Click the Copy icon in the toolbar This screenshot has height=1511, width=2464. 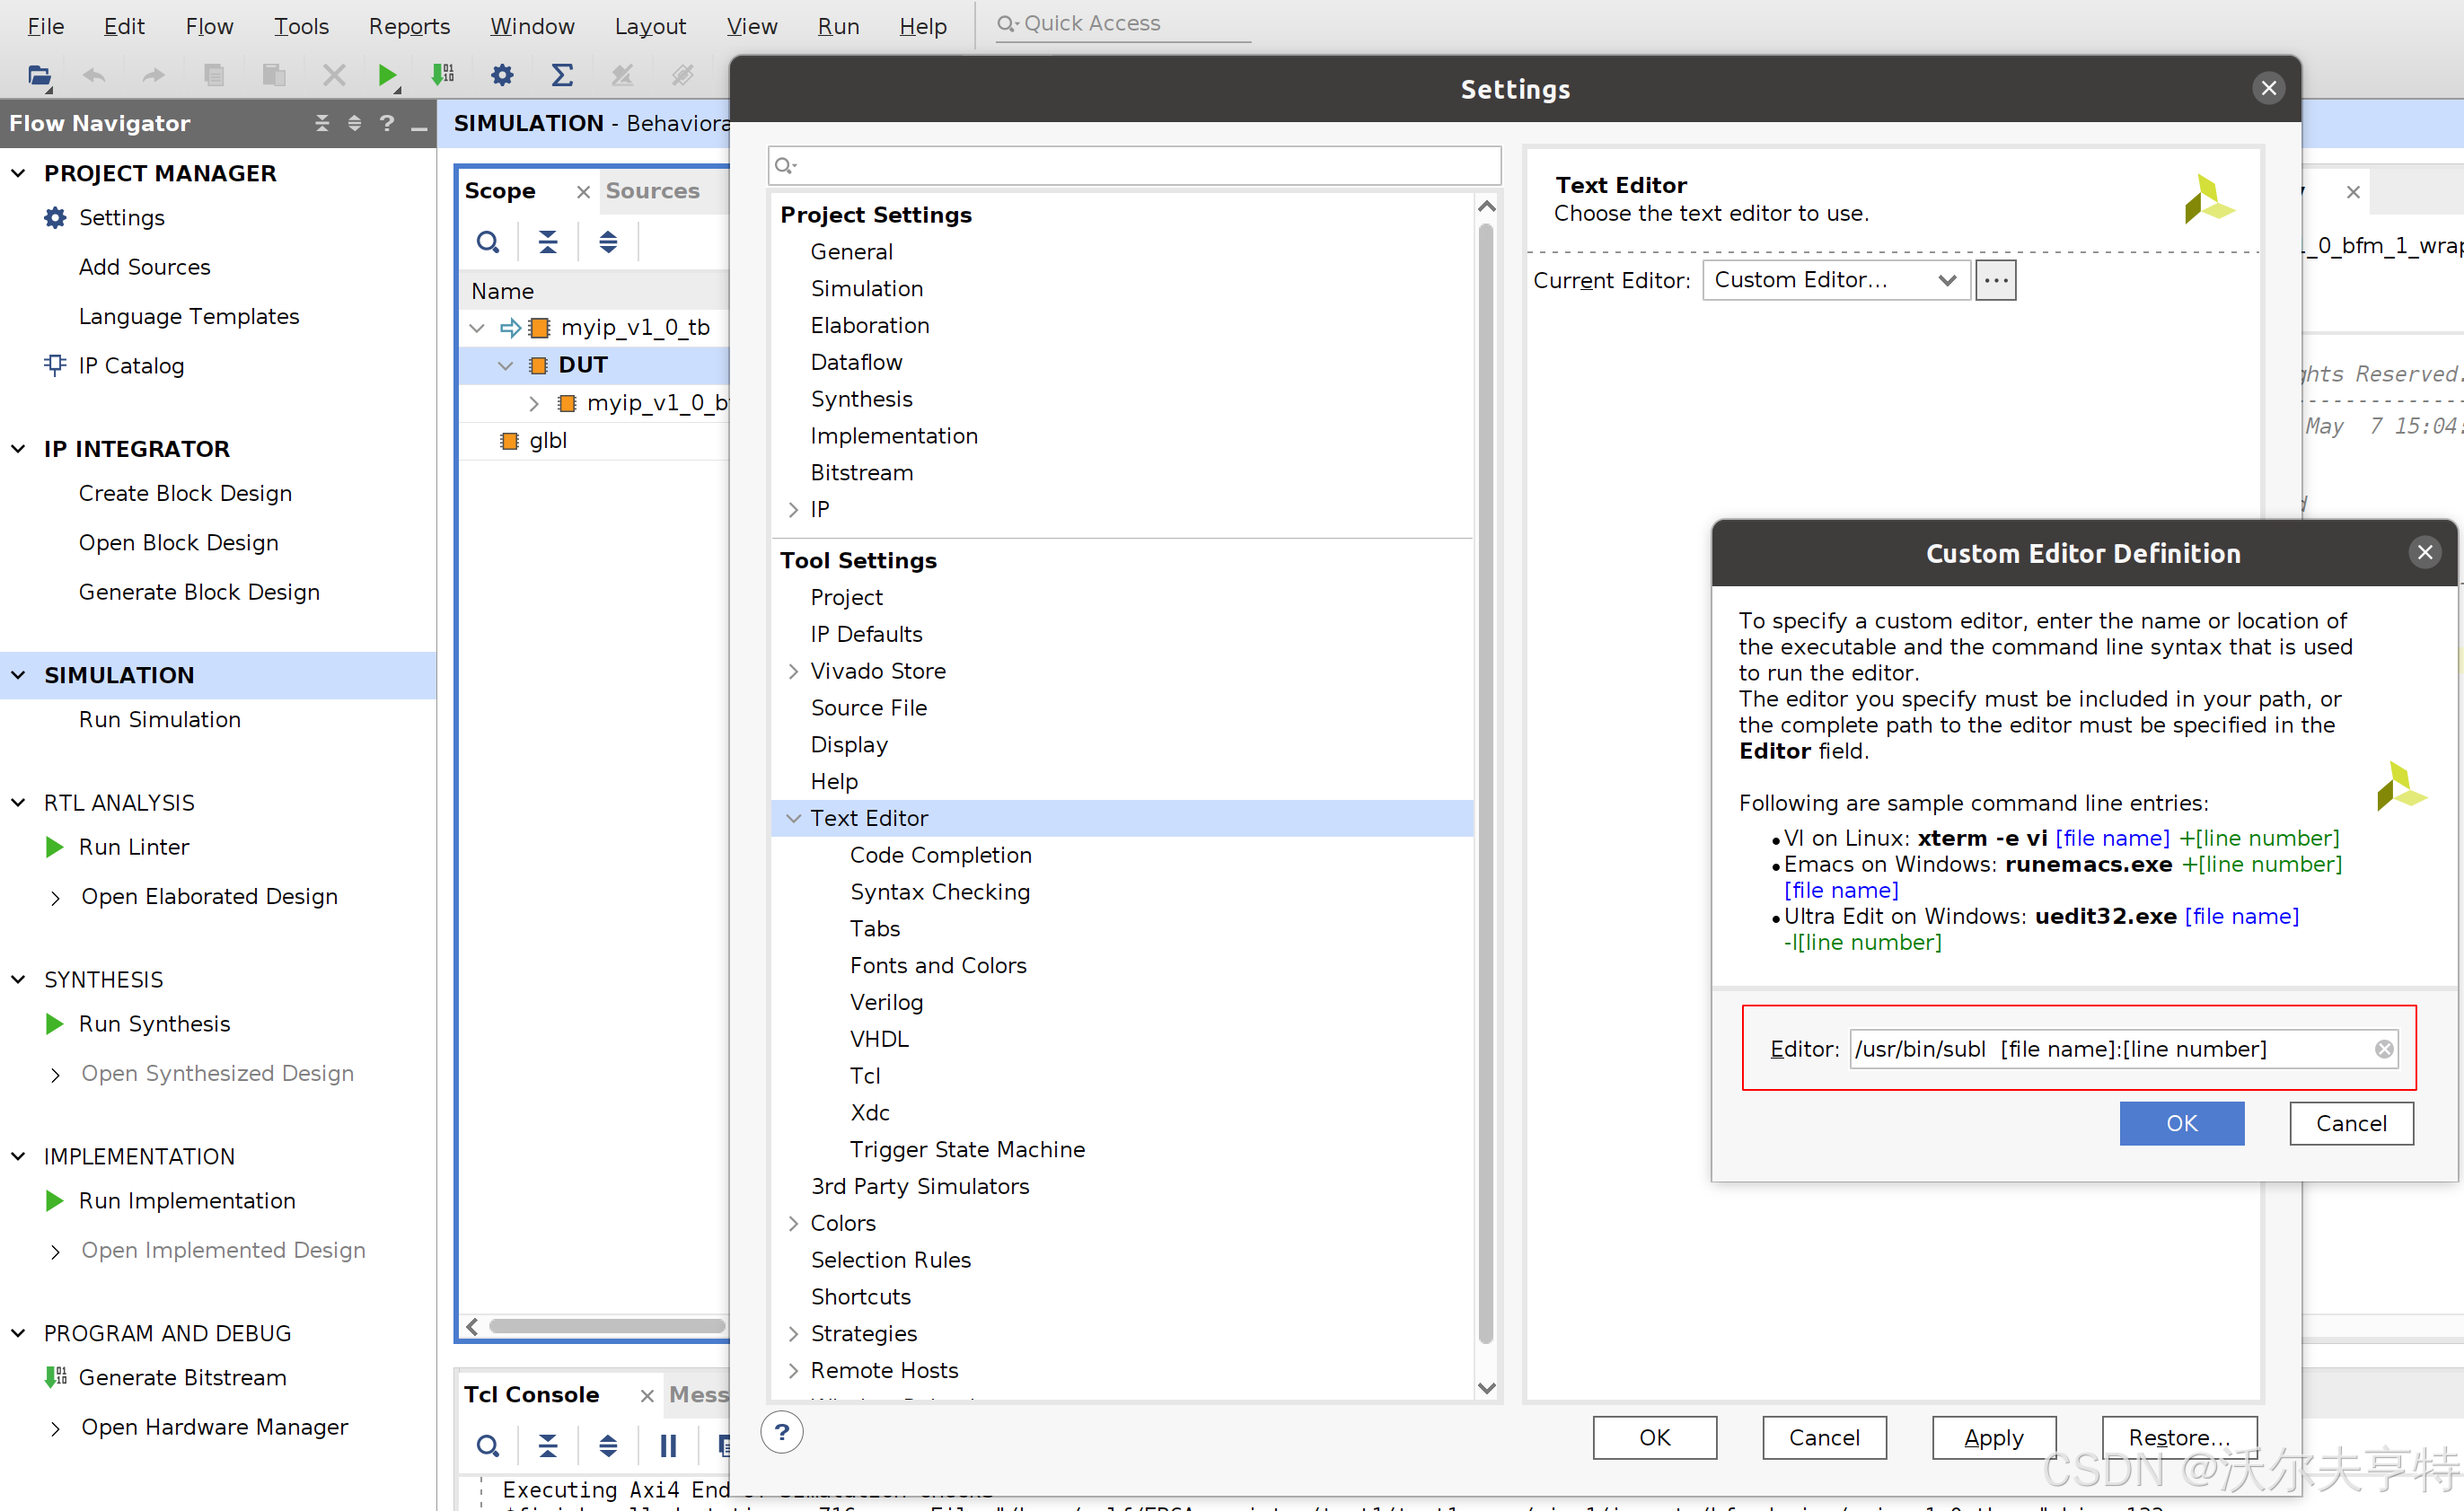coord(214,75)
